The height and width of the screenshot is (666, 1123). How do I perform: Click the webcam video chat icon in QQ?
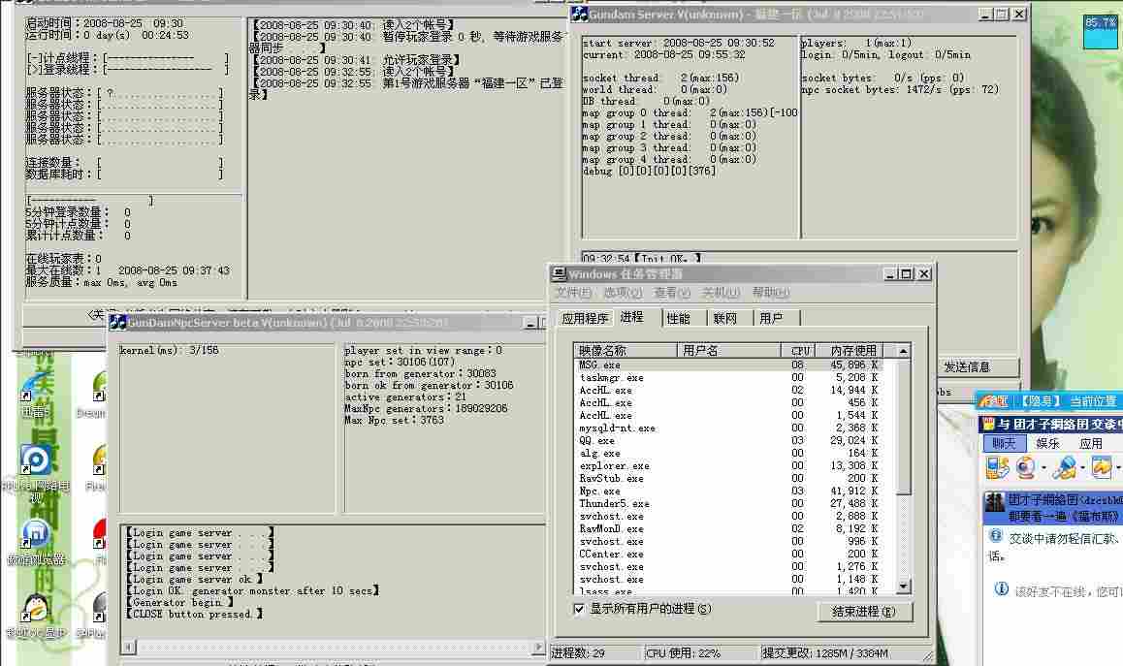tap(1025, 468)
